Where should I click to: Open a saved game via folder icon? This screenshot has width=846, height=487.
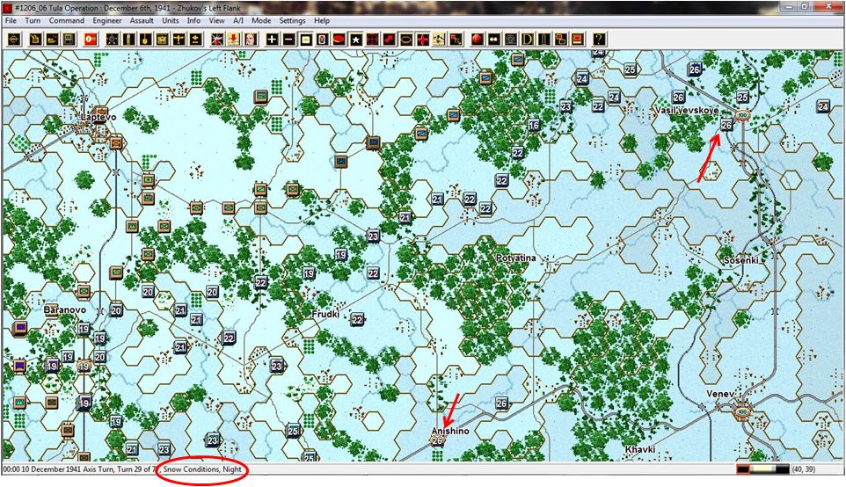(53, 40)
